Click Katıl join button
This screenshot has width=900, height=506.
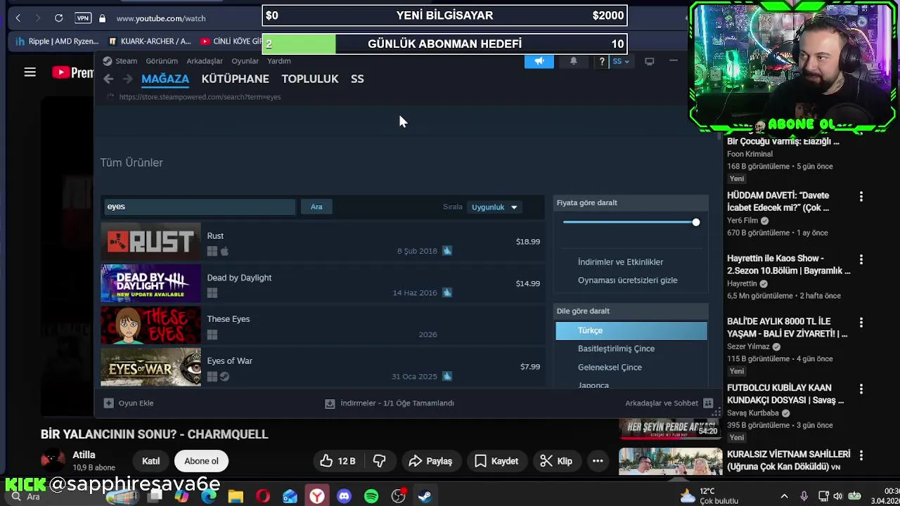tap(151, 461)
